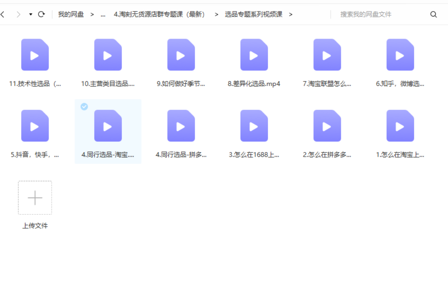Click file name 5.抖音，快手，...
Screen dimensions: 448x291
click(35, 155)
